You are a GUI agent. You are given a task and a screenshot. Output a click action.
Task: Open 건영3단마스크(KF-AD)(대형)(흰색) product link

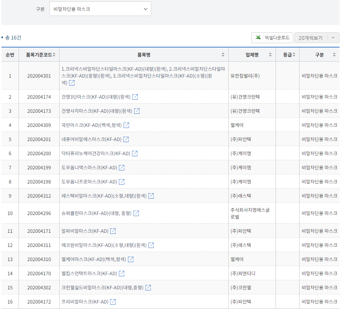pos(96,97)
